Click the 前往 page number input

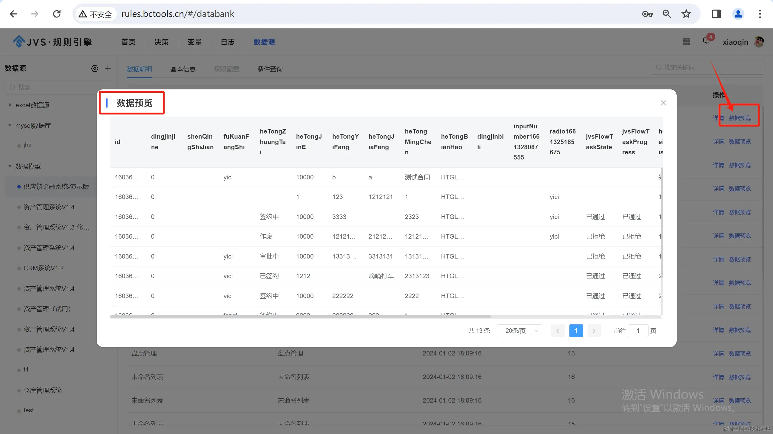click(638, 331)
